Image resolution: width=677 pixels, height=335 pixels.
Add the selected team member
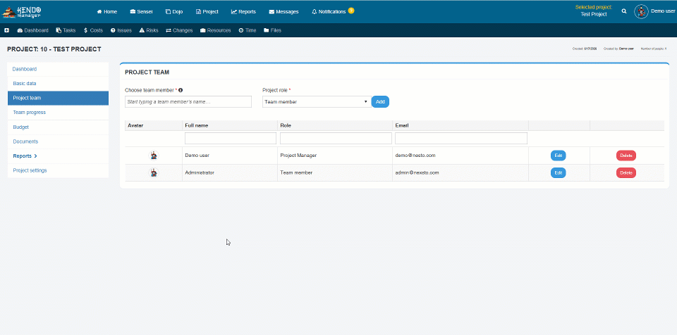[380, 102]
